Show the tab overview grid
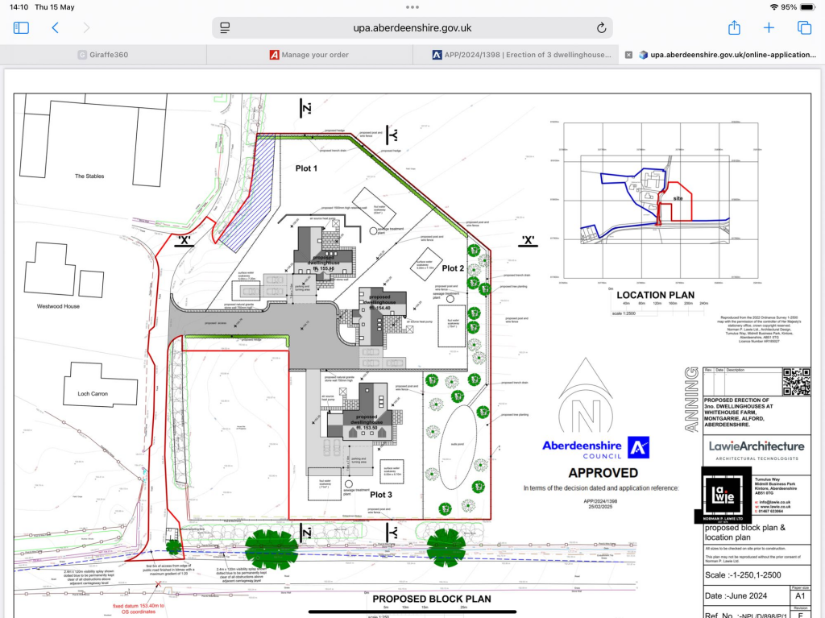 [804, 27]
